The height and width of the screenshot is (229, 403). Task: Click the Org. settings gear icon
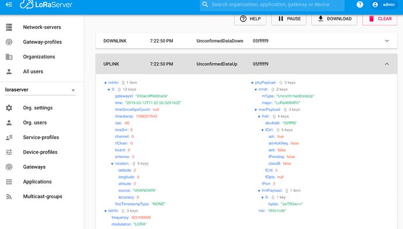pyautogui.click(x=9, y=107)
